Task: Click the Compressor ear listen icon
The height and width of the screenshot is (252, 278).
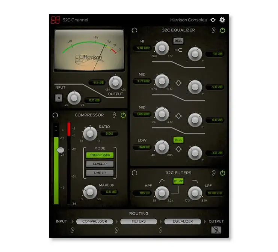Action: 114,115
